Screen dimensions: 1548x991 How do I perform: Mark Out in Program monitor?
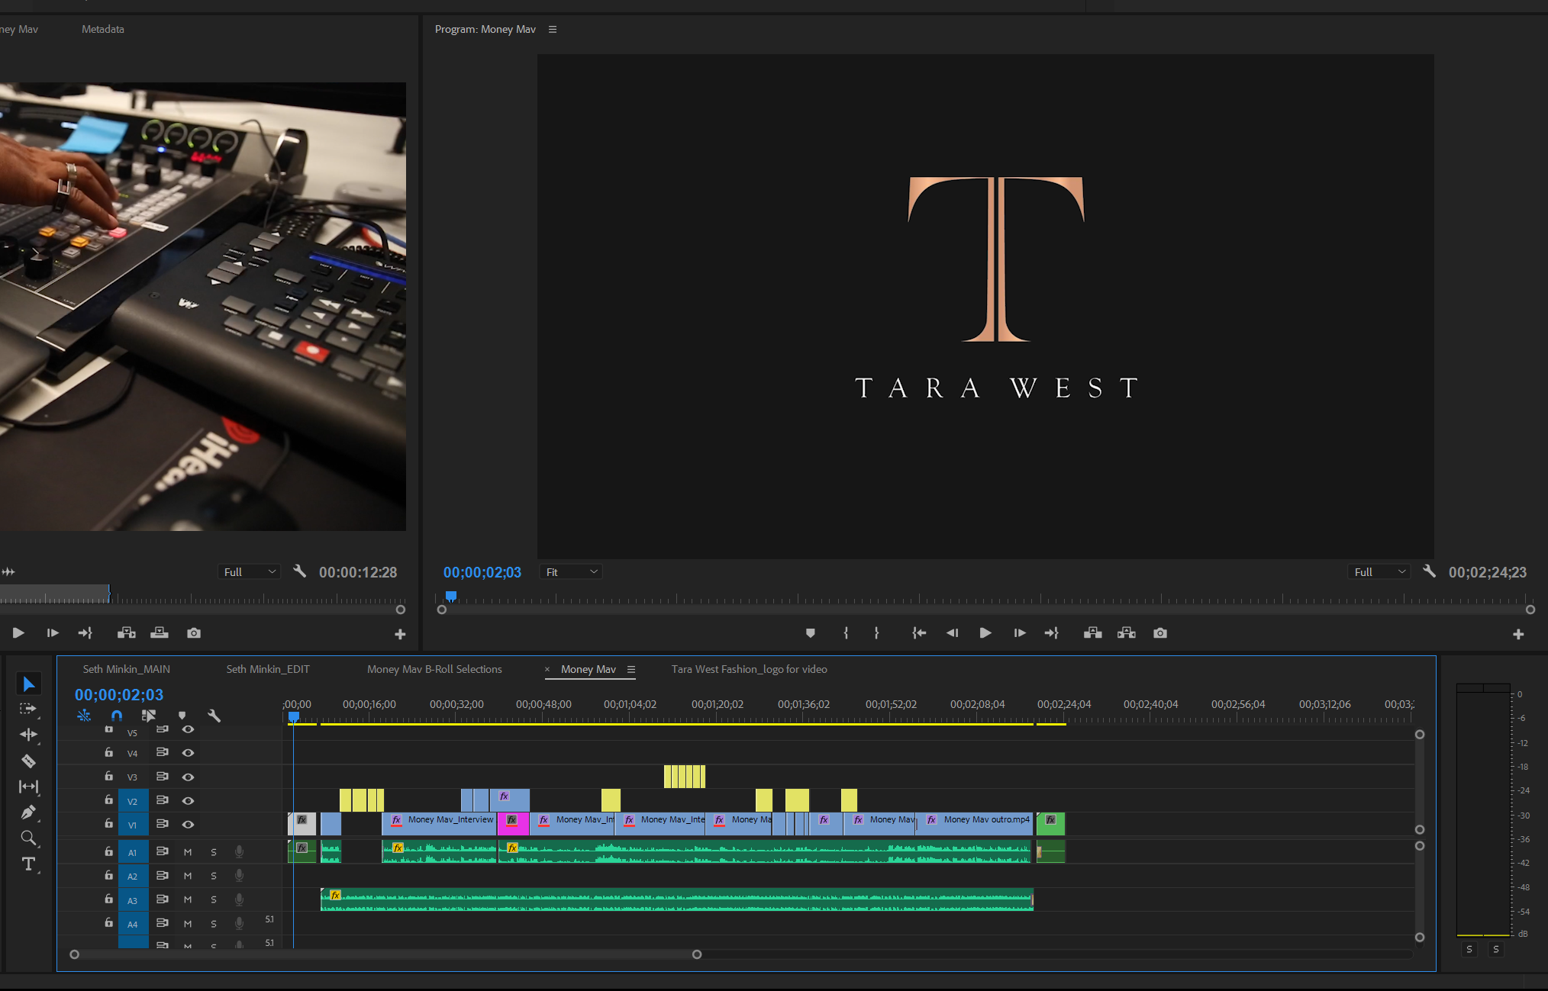click(876, 633)
